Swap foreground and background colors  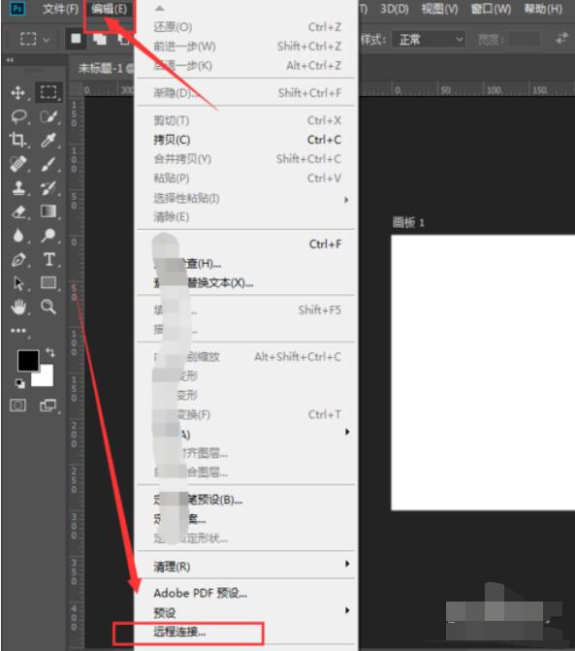(x=50, y=352)
